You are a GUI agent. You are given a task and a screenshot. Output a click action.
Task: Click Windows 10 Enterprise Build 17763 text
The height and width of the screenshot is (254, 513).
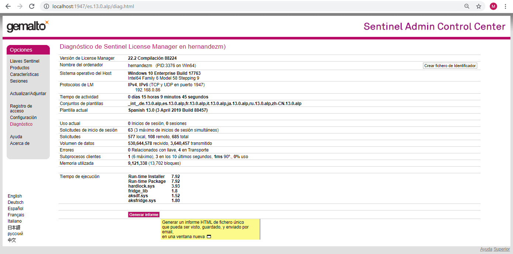click(164, 73)
